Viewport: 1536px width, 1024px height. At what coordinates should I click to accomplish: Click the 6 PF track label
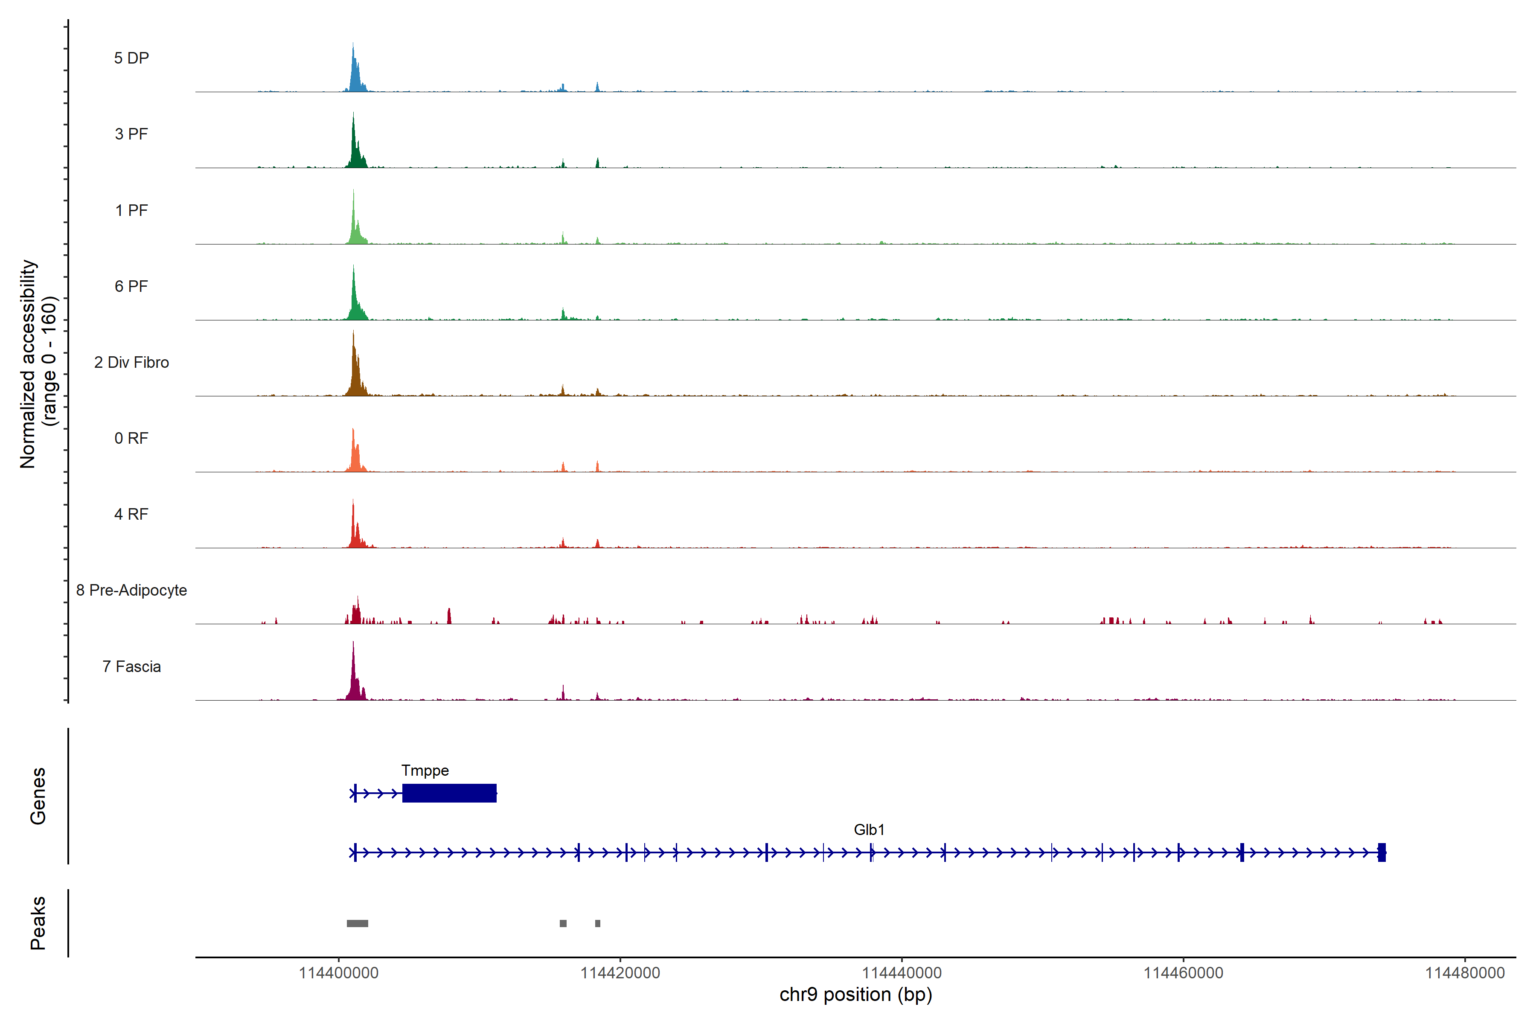[131, 286]
